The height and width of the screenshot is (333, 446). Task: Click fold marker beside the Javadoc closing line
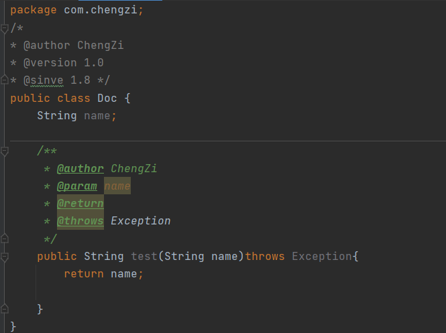[4, 239]
